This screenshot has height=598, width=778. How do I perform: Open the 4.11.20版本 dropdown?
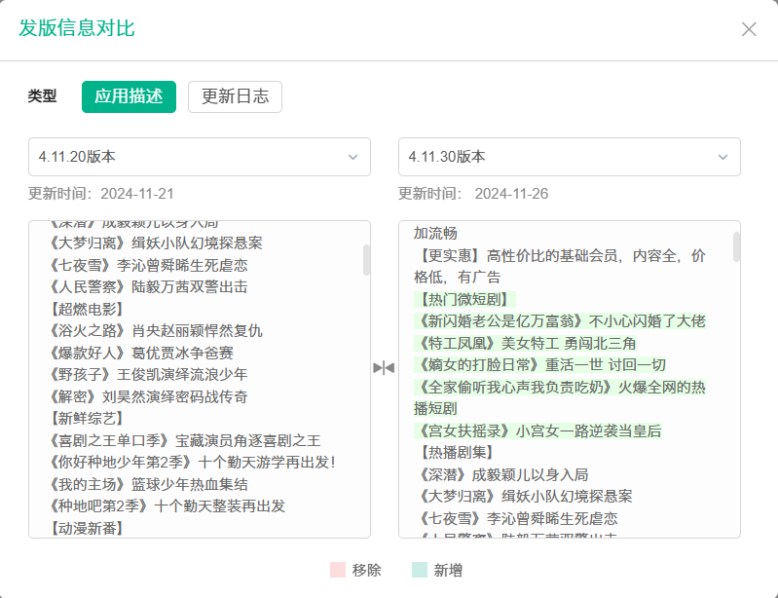pyautogui.click(x=199, y=157)
